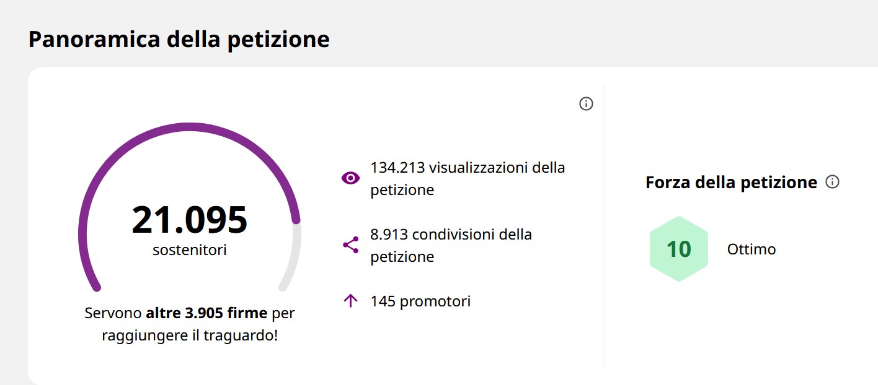The height and width of the screenshot is (385, 878).
Task: Click the upward arrow promotori icon
Action: (x=350, y=301)
